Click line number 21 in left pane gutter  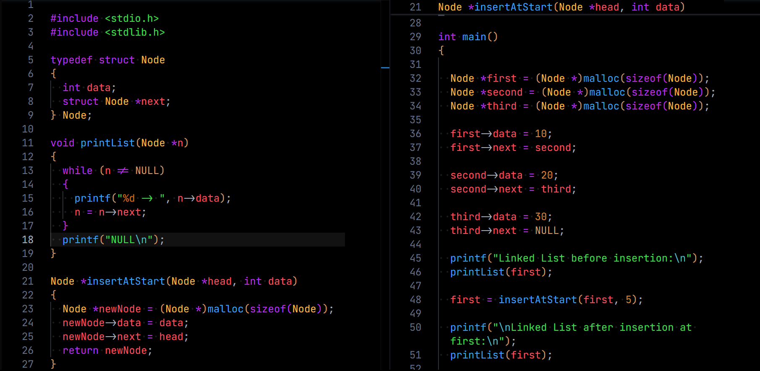(28, 281)
